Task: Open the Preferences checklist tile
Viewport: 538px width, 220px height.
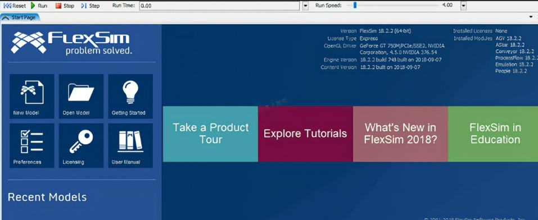Action: (x=32, y=146)
